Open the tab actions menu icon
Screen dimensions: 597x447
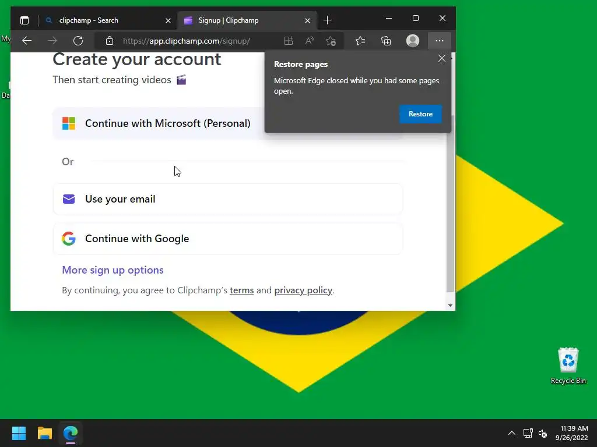click(24, 20)
